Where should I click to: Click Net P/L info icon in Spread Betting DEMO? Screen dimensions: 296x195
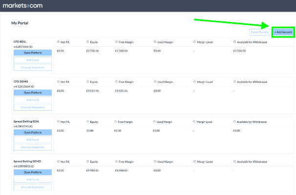pyautogui.click(x=59, y=161)
